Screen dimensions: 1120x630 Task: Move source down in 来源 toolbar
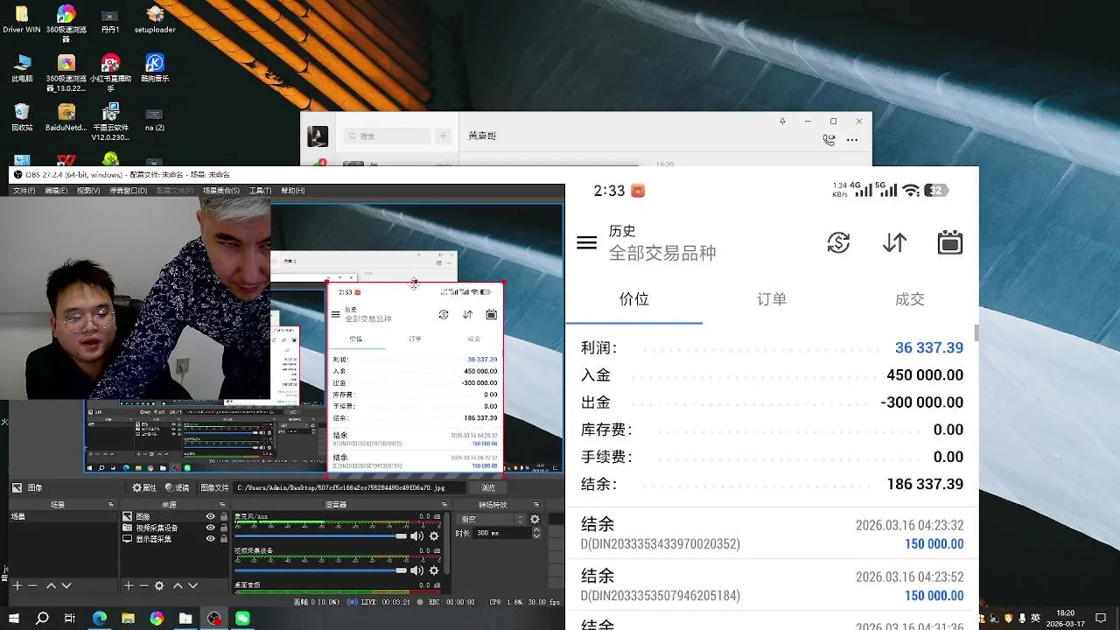(192, 585)
